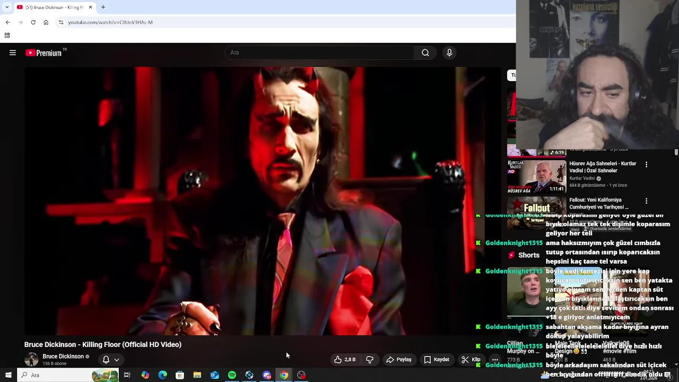This screenshot has width=679, height=382.
Task: Open the Windows notification center icon
Action: point(667,375)
